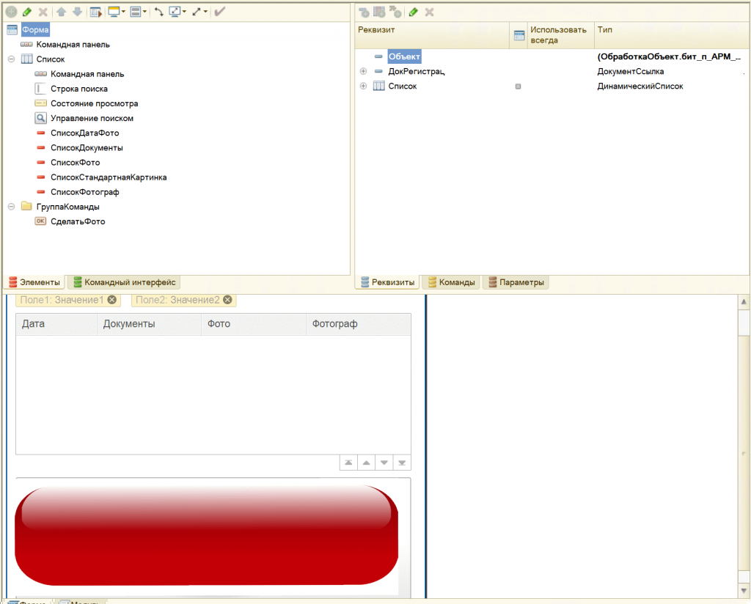
Task: Move element up with the up arrow icon
Action: click(61, 12)
